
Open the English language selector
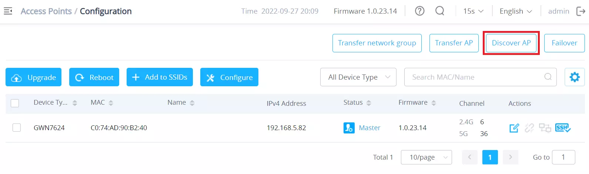pyautogui.click(x=516, y=11)
